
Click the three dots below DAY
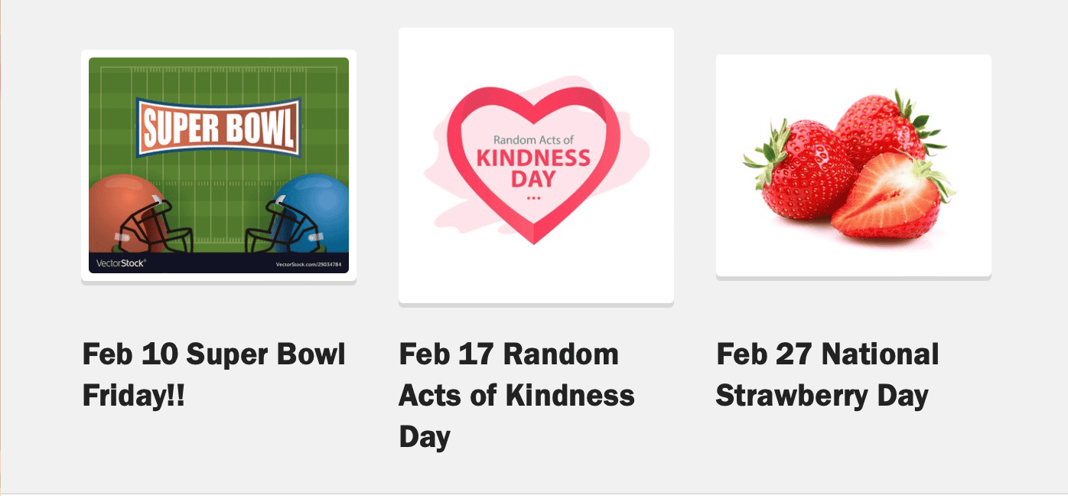pyautogui.click(x=533, y=198)
